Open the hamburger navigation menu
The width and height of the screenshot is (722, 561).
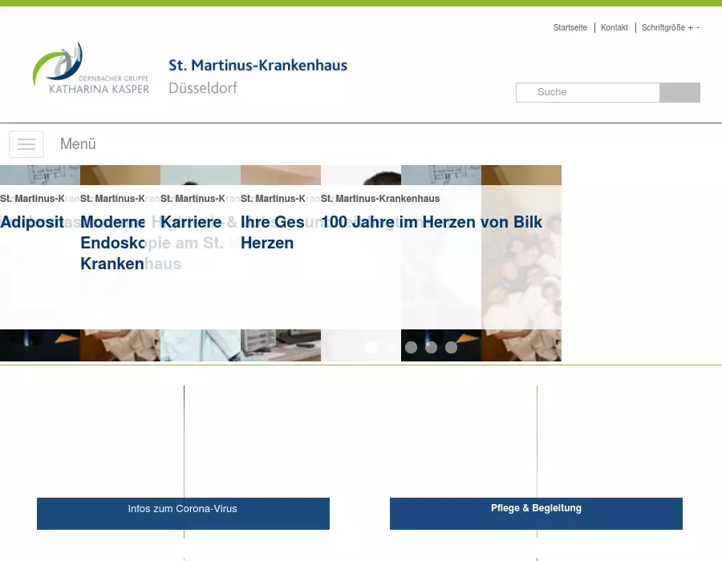26,144
